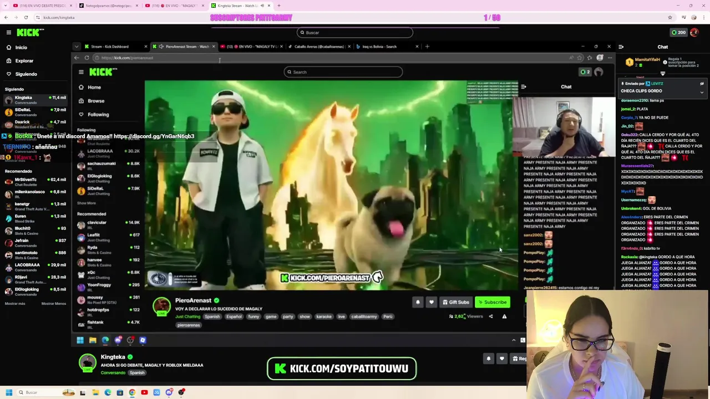
Task: Open YouTube icon in Windows taskbar
Action: pyautogui.click(x=144, y=392)
